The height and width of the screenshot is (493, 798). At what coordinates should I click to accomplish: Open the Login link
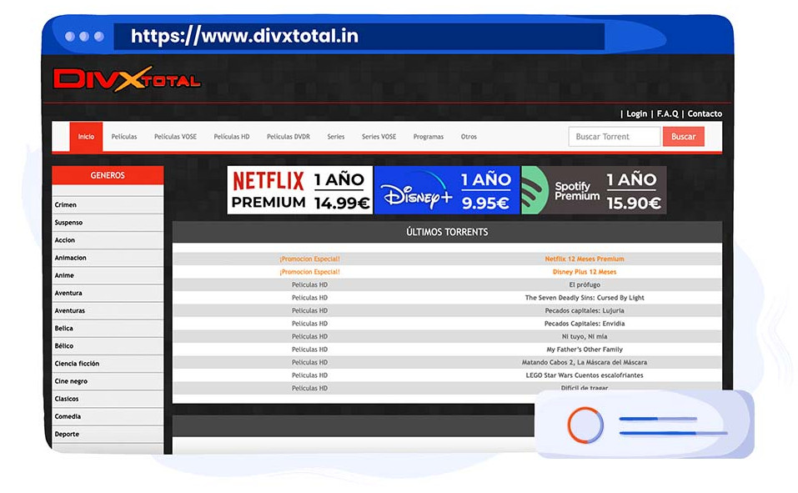pos(637,113)
